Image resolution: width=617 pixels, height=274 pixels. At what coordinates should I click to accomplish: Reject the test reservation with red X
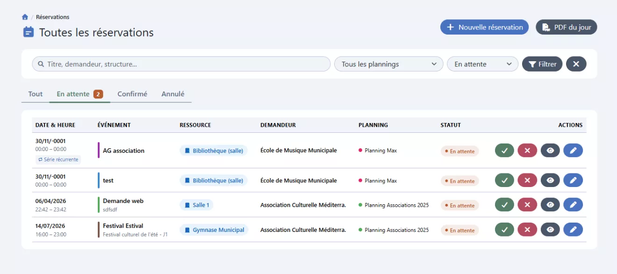click(527, 180)
